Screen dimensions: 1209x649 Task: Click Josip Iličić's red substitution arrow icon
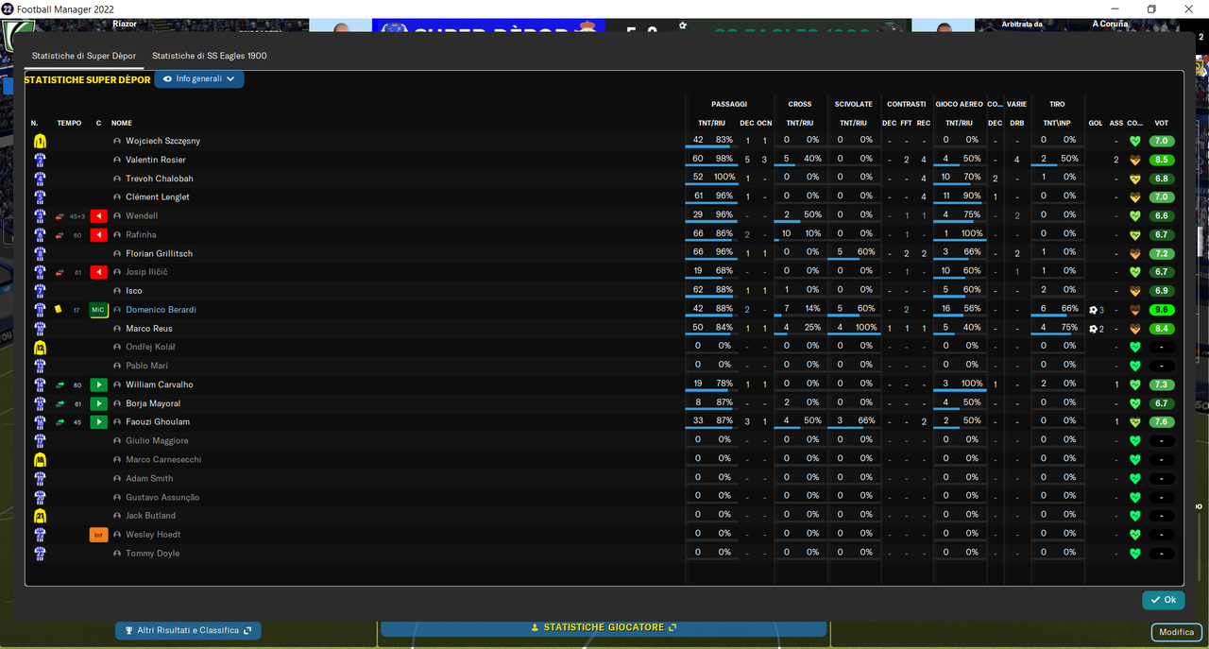(x=98, y=272)
